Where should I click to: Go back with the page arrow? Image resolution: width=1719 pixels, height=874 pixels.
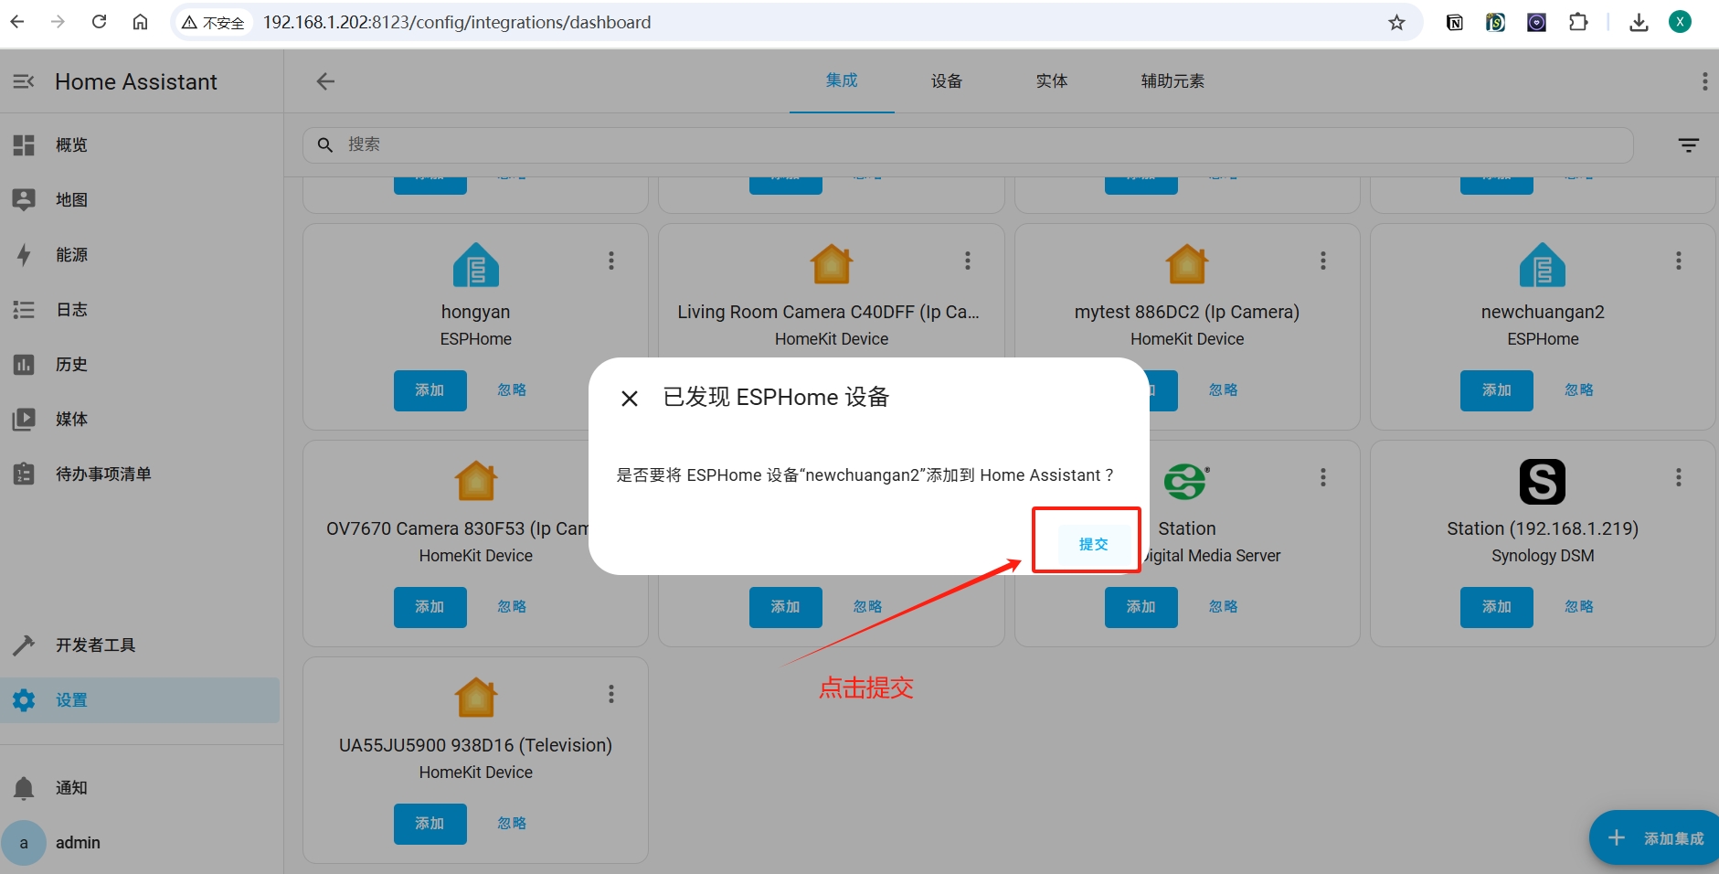pyautogui.click(x=325, y=81)
